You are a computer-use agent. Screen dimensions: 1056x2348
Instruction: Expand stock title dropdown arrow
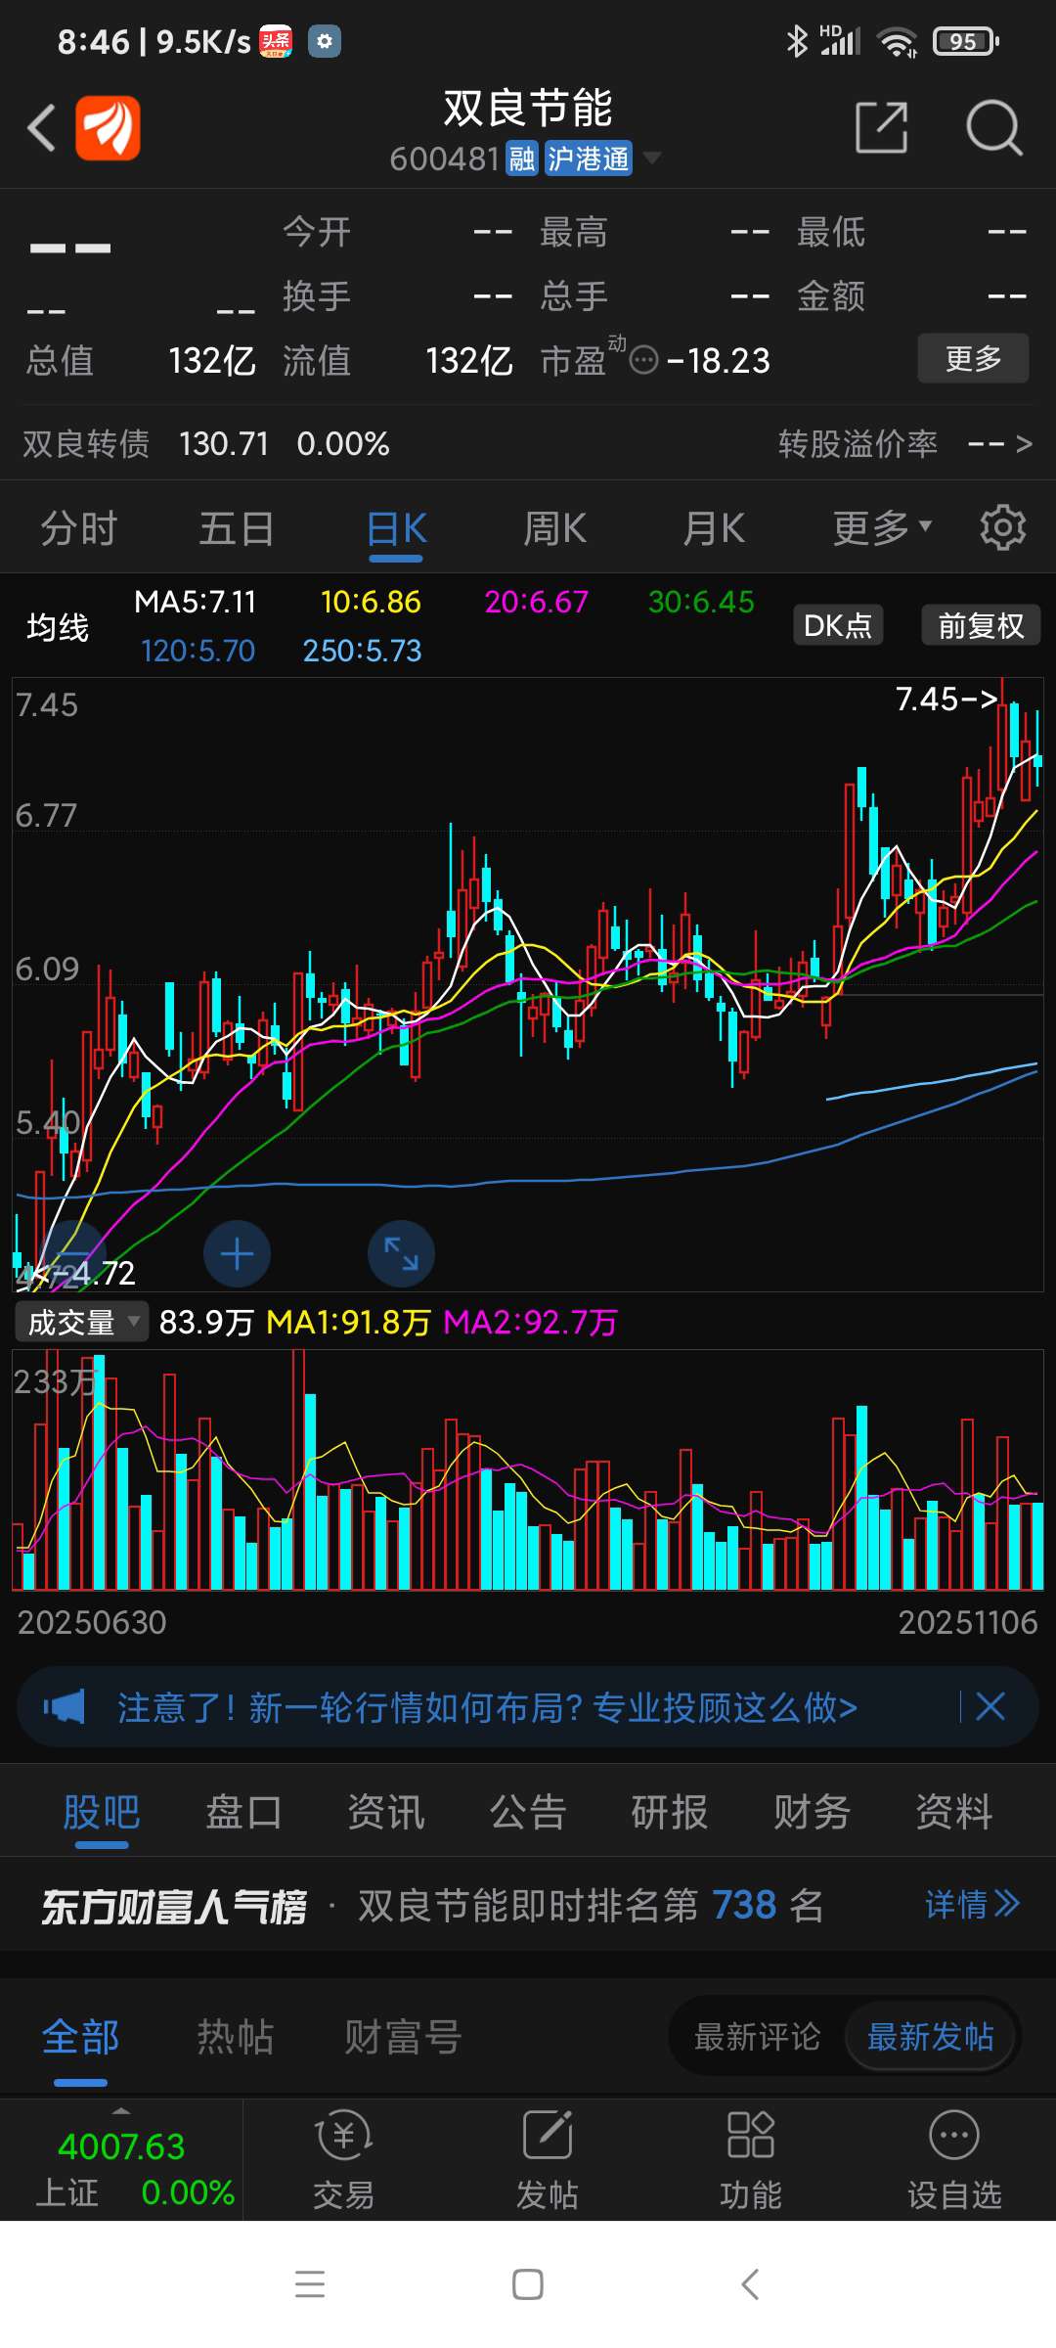point(651,158)
